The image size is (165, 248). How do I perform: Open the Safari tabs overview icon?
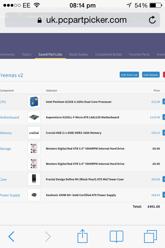click(x=150, y=236)
